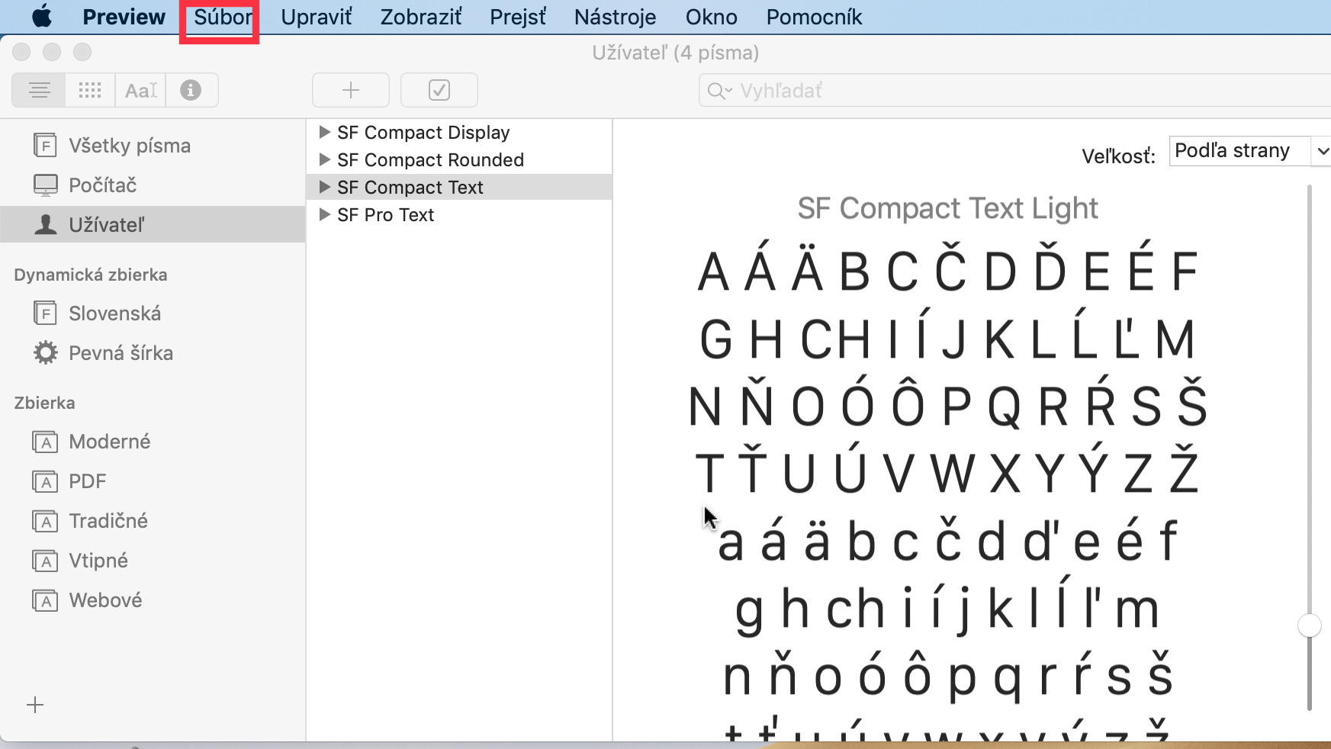1331x749 pixels.
Task: Click the PDF collection icon
Action: pyautogui.click(x=45, y=481)
